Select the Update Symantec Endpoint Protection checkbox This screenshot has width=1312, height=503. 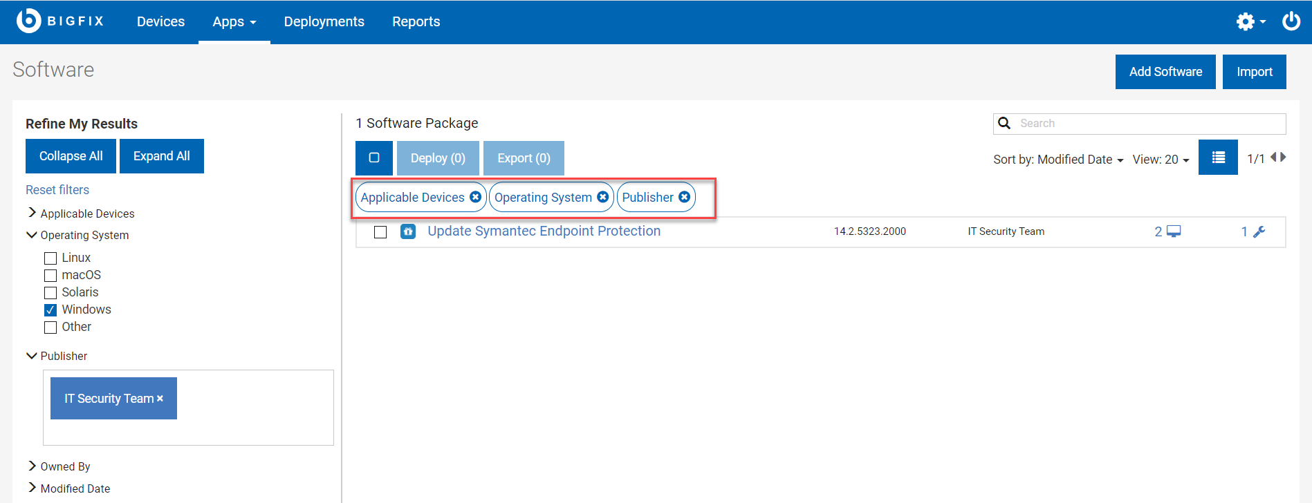380,232
